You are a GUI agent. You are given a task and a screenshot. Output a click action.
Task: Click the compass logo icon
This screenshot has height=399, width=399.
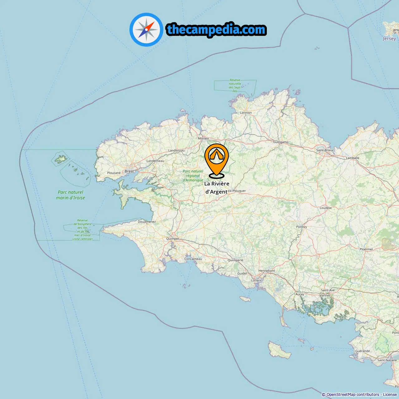146,30
